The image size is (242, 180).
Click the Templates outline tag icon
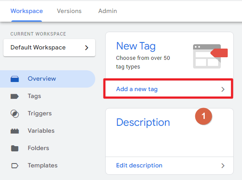pos(15,166)
